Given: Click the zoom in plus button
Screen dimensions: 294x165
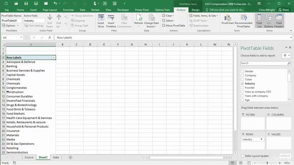Looking at the screenshot, I should pyautogui.click(x=280, y=163).
